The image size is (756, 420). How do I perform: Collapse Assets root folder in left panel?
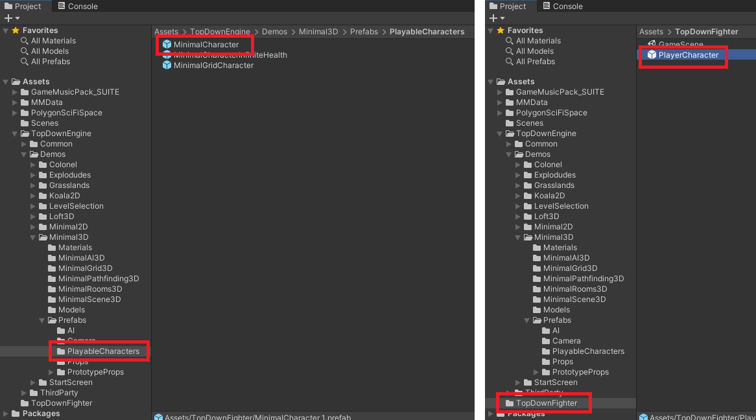click(x=6, y=82)
